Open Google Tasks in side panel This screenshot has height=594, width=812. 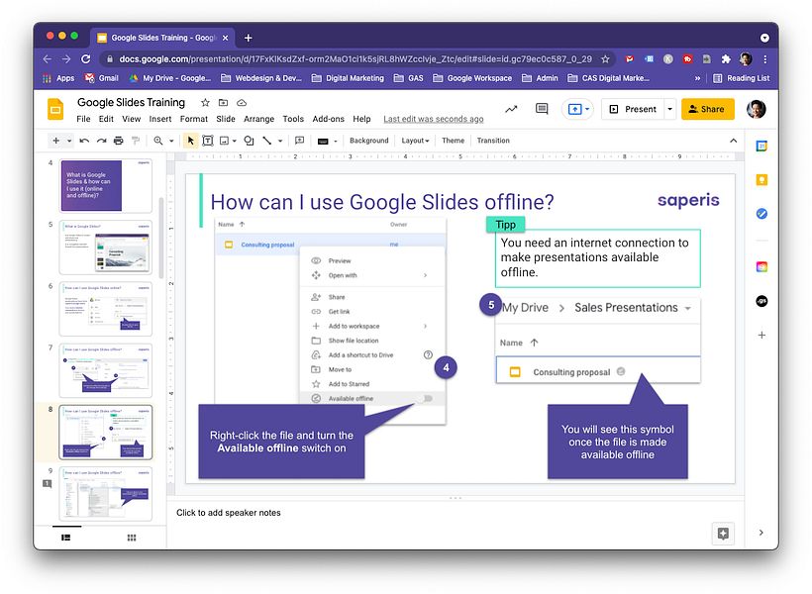[x=761, y=214]
